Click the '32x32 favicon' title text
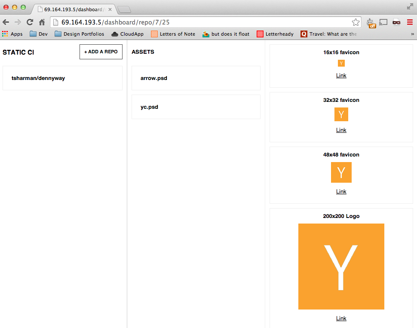 (x=341, y=100)
